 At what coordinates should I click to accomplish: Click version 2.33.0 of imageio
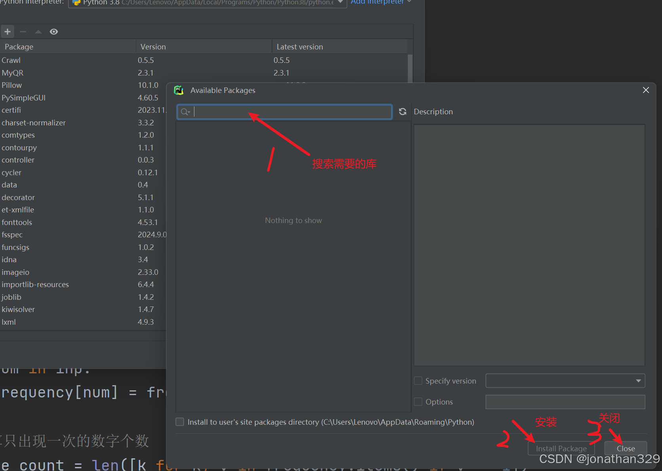148,272
